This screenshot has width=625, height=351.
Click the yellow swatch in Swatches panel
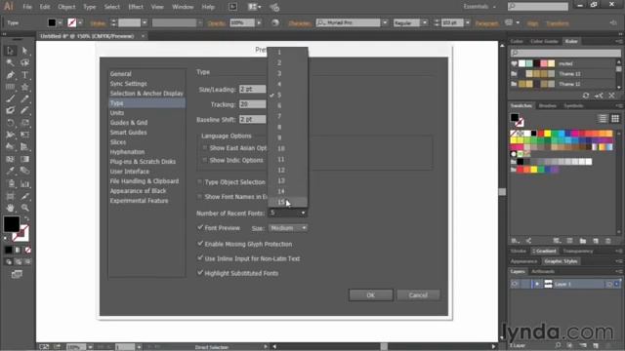click(547, 134)
